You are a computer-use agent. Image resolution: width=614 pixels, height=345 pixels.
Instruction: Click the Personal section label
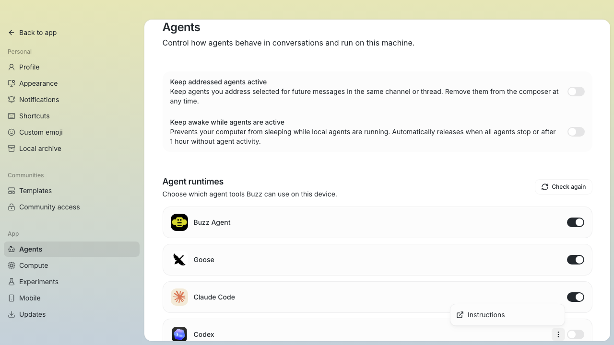20,52
